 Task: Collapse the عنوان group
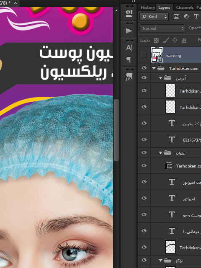160,153
